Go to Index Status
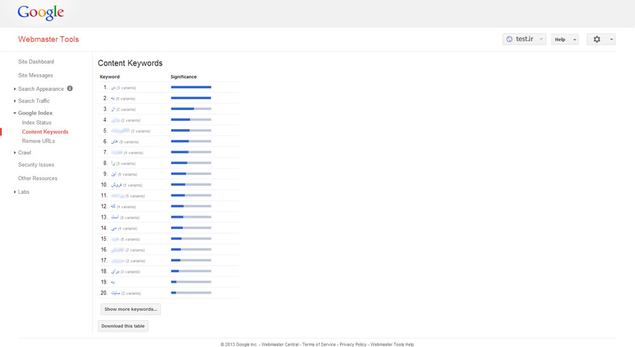This screenshot has width=635, height=347. [37, 123]
